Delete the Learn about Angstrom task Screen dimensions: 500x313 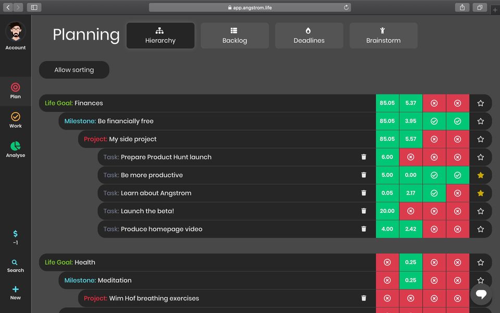point(364,193)
